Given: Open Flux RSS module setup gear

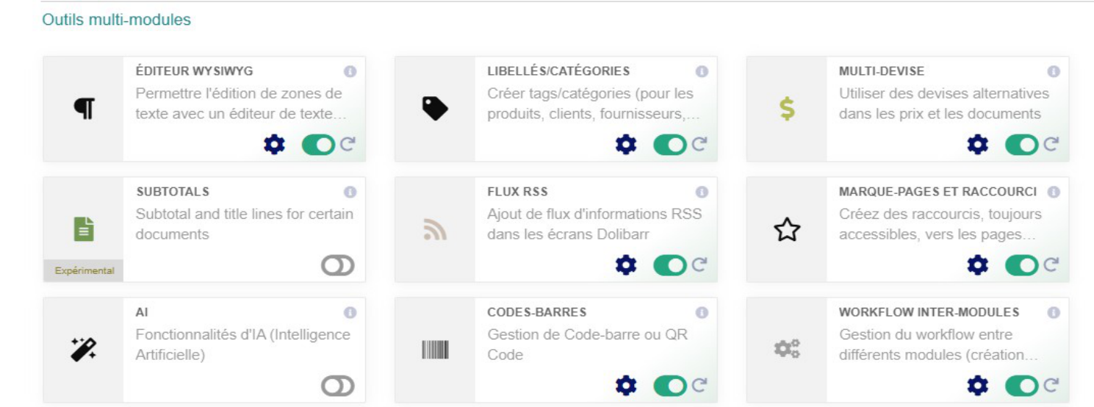Looking at the screenshot, I should pos(626,265).
